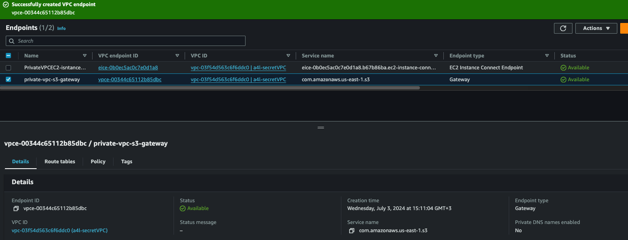The width and height of the screenshot is (628, 240).
Task: Open the Actions dropdown menu
Action: click(596, 28)
